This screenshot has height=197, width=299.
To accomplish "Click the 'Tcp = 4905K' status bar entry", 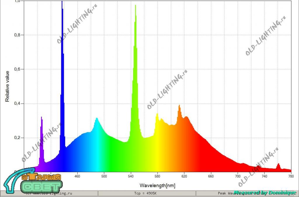I will pos(145,193).
